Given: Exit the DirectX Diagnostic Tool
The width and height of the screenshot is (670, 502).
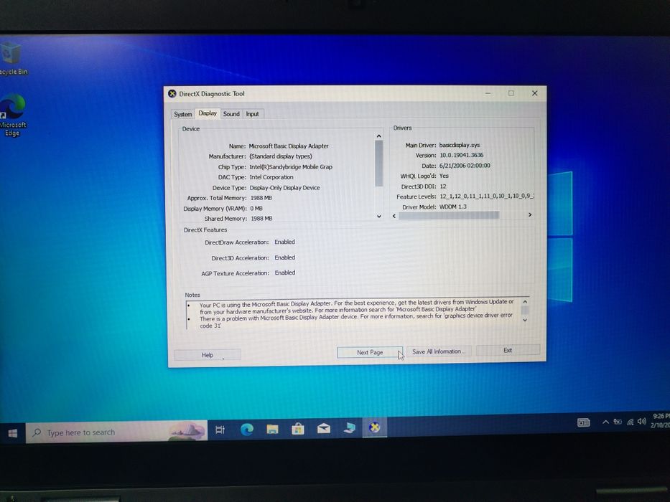Looking at the screenshot, I should (508, 350).
